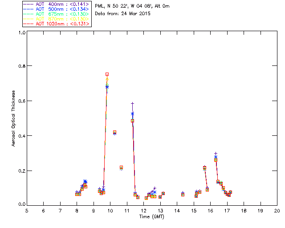Image resolution: width=285 pixels, height=228 pixels.
Task: Click the 1.0 y-axis tick label
Action: point(22,33)
